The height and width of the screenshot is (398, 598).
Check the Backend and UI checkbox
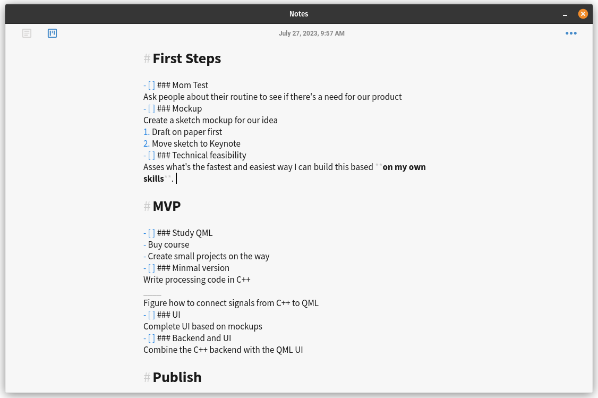point(150,338)
